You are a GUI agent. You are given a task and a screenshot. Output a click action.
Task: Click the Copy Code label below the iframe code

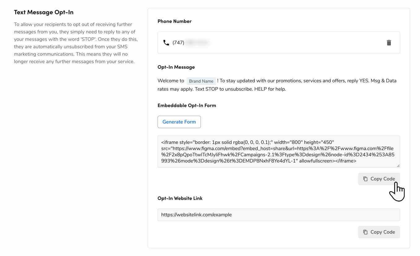click(x=383, y=179)
